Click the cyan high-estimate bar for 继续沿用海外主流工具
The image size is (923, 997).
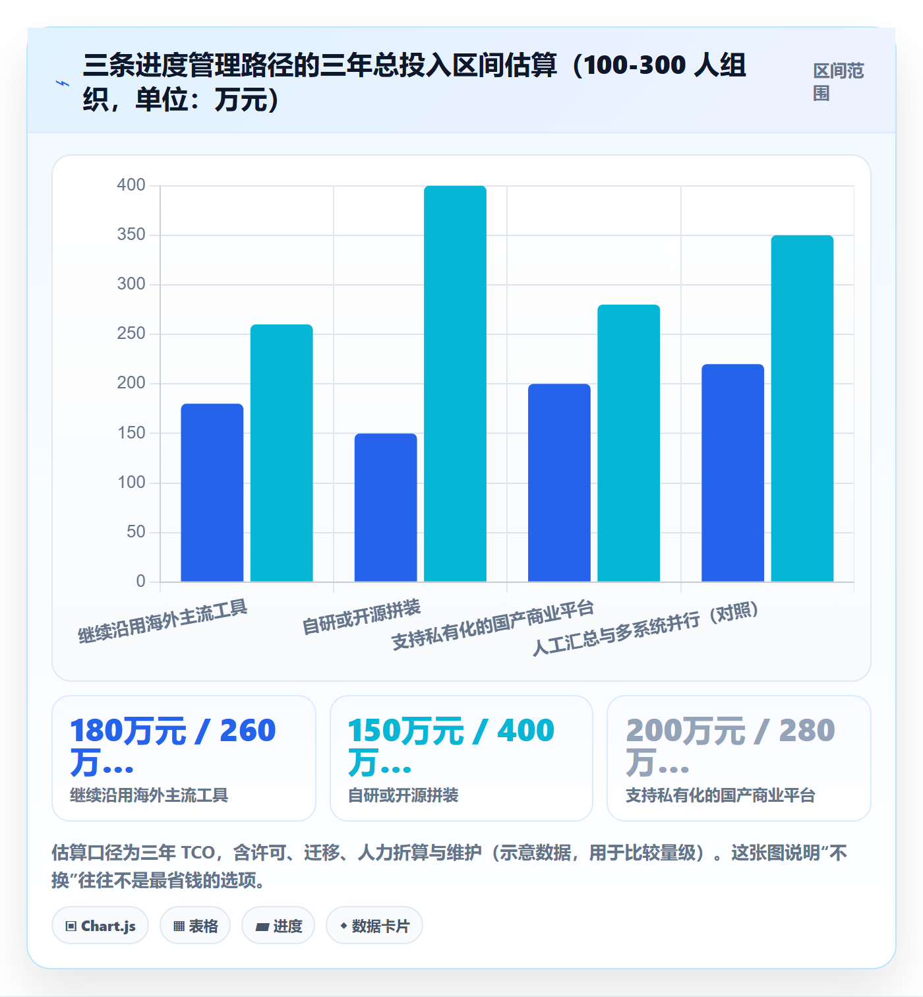pyautogui.click(x=282, y=453)
